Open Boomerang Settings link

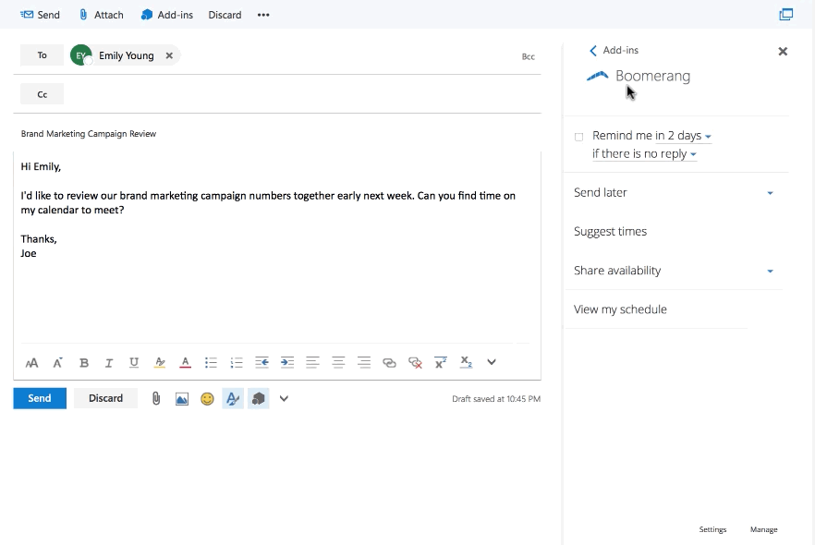[x=712, y=529]
